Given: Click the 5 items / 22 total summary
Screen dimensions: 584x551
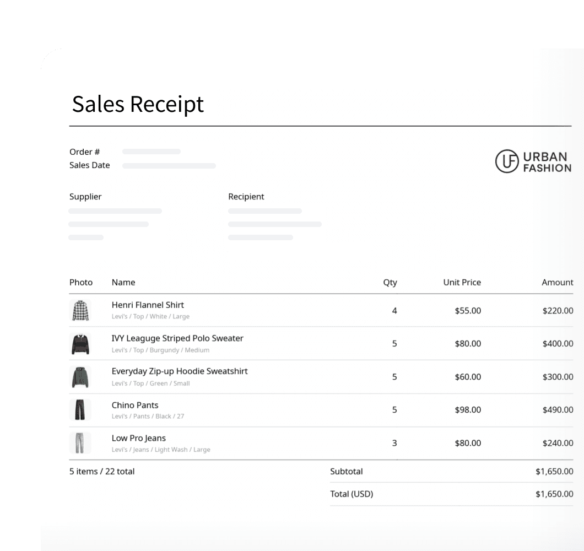Looking at the screenshot, I should pyautogui.click(x=102, y=471).
